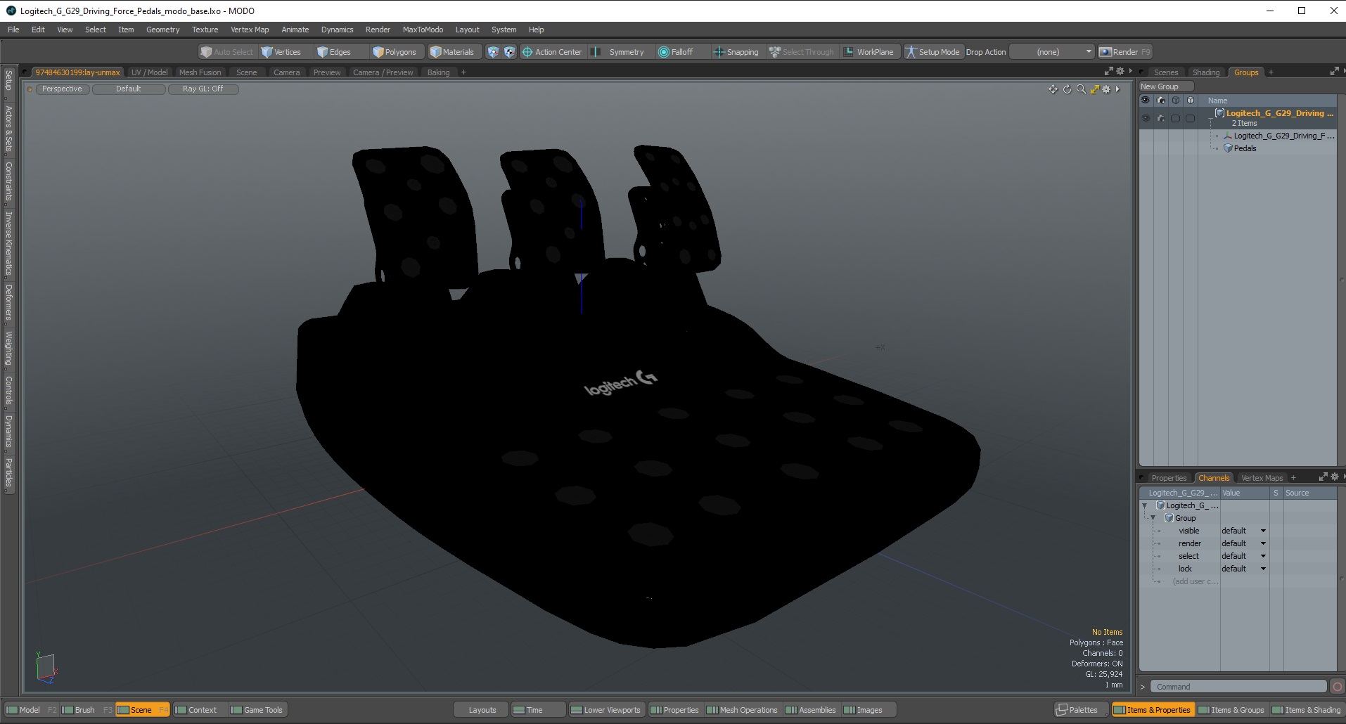Image resolution: width=1346 pixels, height=724 pixels.
Task: Toggle eye visibility of Logitech group
Action: click(x=1146, y=118)
